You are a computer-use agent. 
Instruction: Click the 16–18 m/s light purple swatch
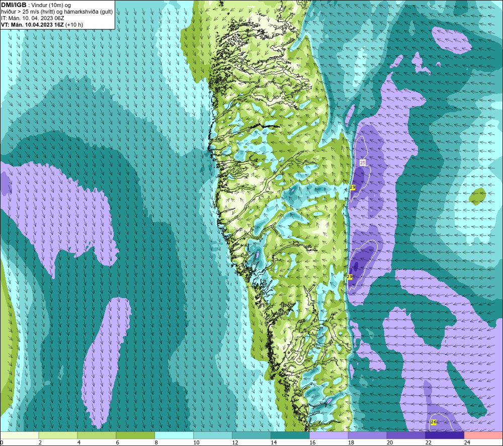[x=328, y=435]
